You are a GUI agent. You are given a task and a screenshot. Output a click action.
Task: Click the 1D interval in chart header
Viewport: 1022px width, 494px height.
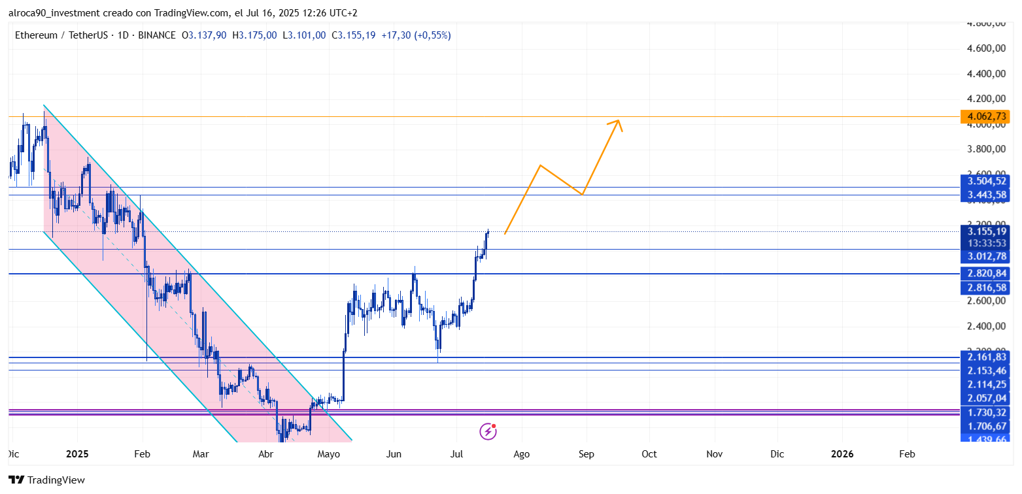[122, 35]
